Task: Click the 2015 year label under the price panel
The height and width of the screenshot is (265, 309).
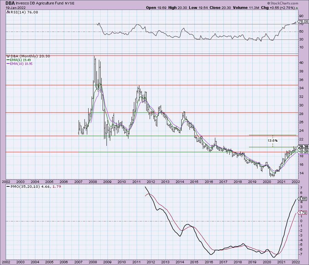Action: tap(194, 182)
